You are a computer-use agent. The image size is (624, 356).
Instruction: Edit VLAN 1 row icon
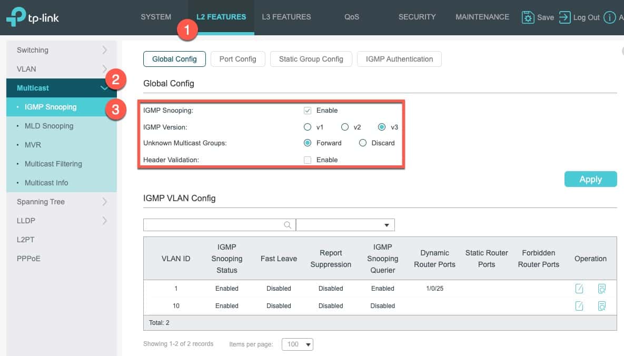579,288
